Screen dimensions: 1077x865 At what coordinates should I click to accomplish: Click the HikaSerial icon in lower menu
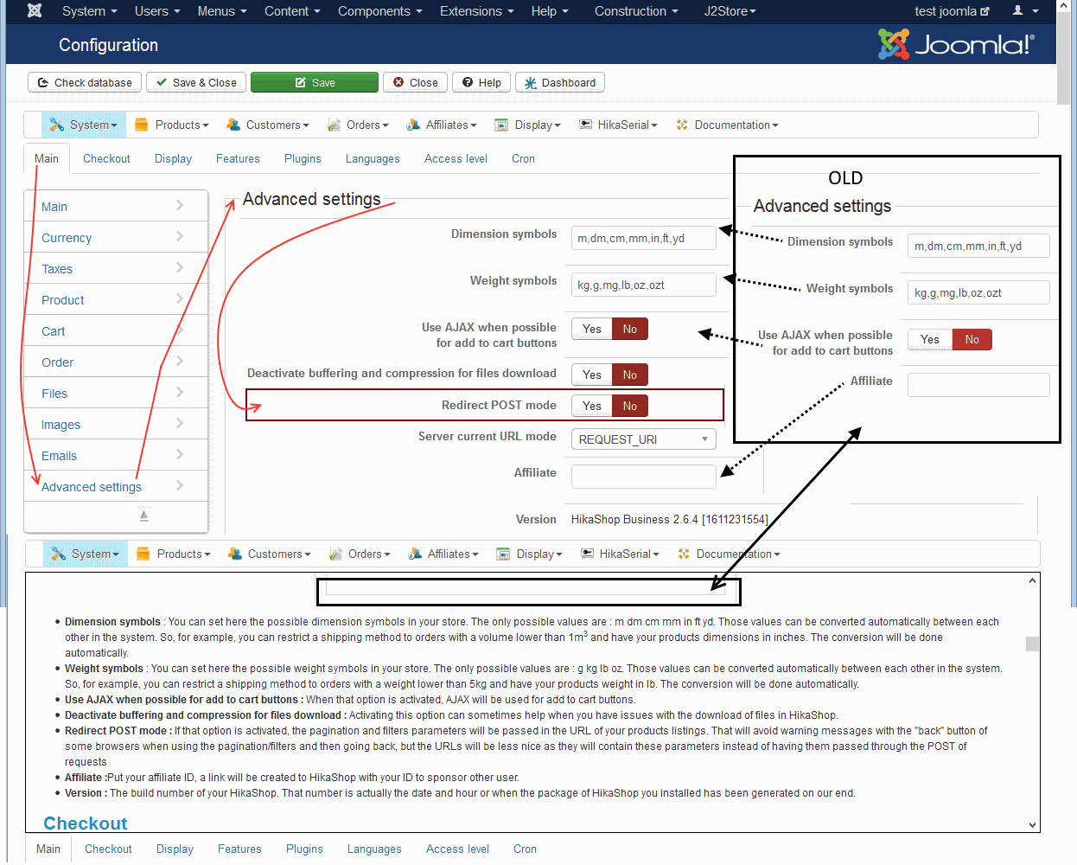point(587,554)
